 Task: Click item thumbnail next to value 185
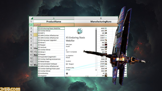click(x=106, y=33)
